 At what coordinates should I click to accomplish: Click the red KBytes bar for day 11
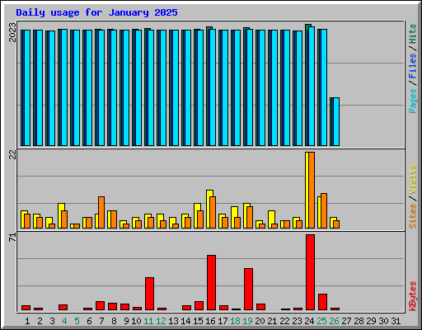pos(149,294)
